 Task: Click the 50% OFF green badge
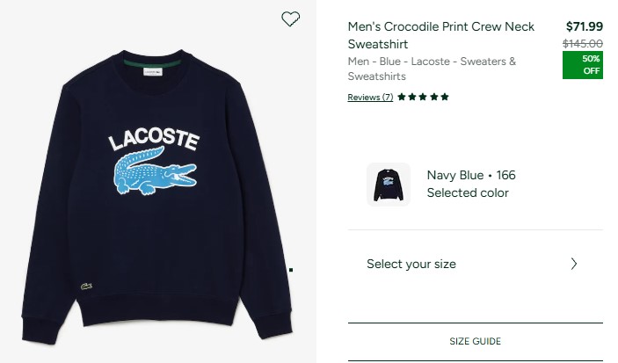(x=583, y=65)
